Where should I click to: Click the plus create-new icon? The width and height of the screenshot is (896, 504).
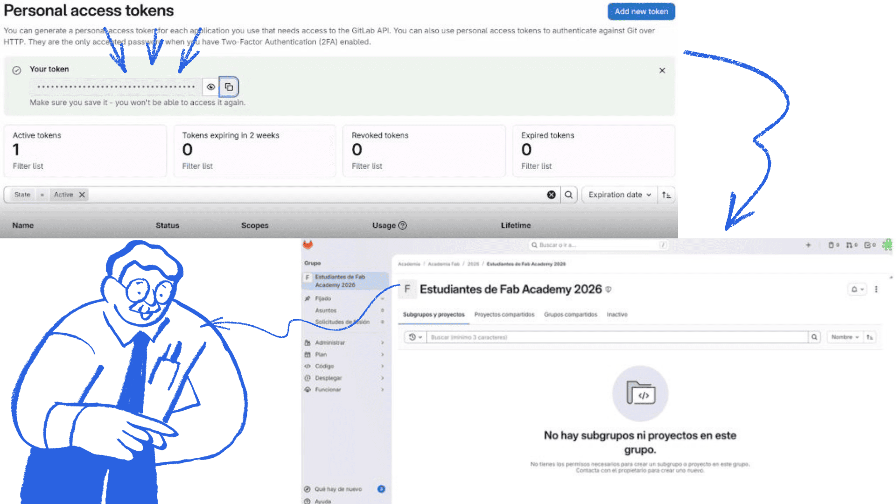pos(808,245)
